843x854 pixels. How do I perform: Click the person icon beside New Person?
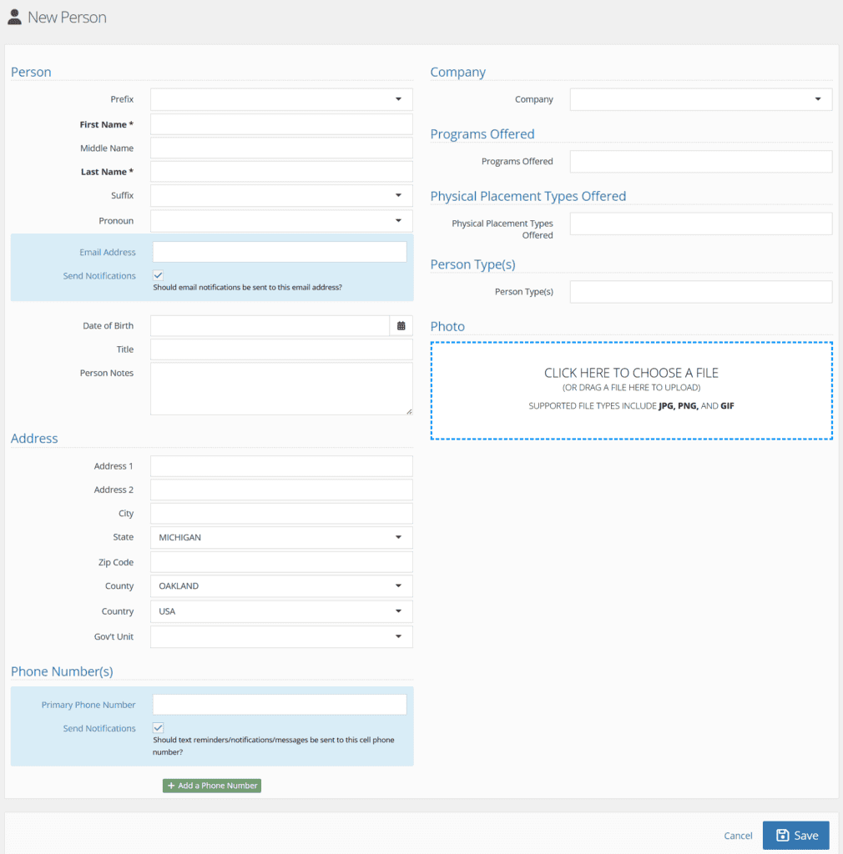15,17
